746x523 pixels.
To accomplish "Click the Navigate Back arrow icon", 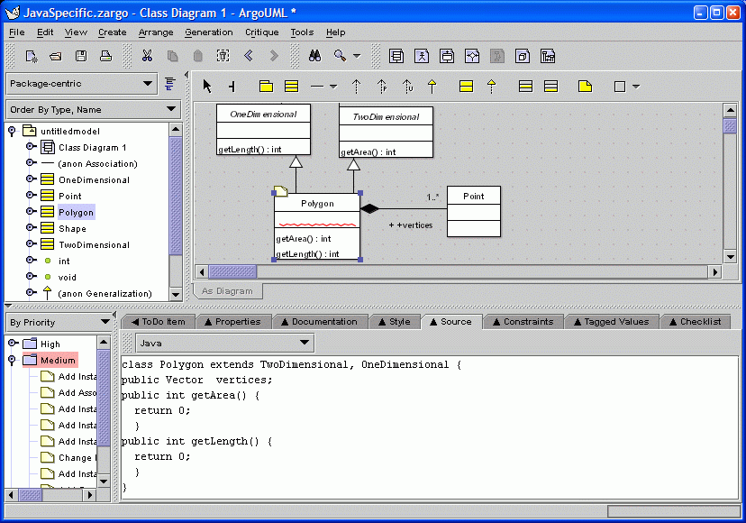I will pyautogui.click(x=249, y=56).
